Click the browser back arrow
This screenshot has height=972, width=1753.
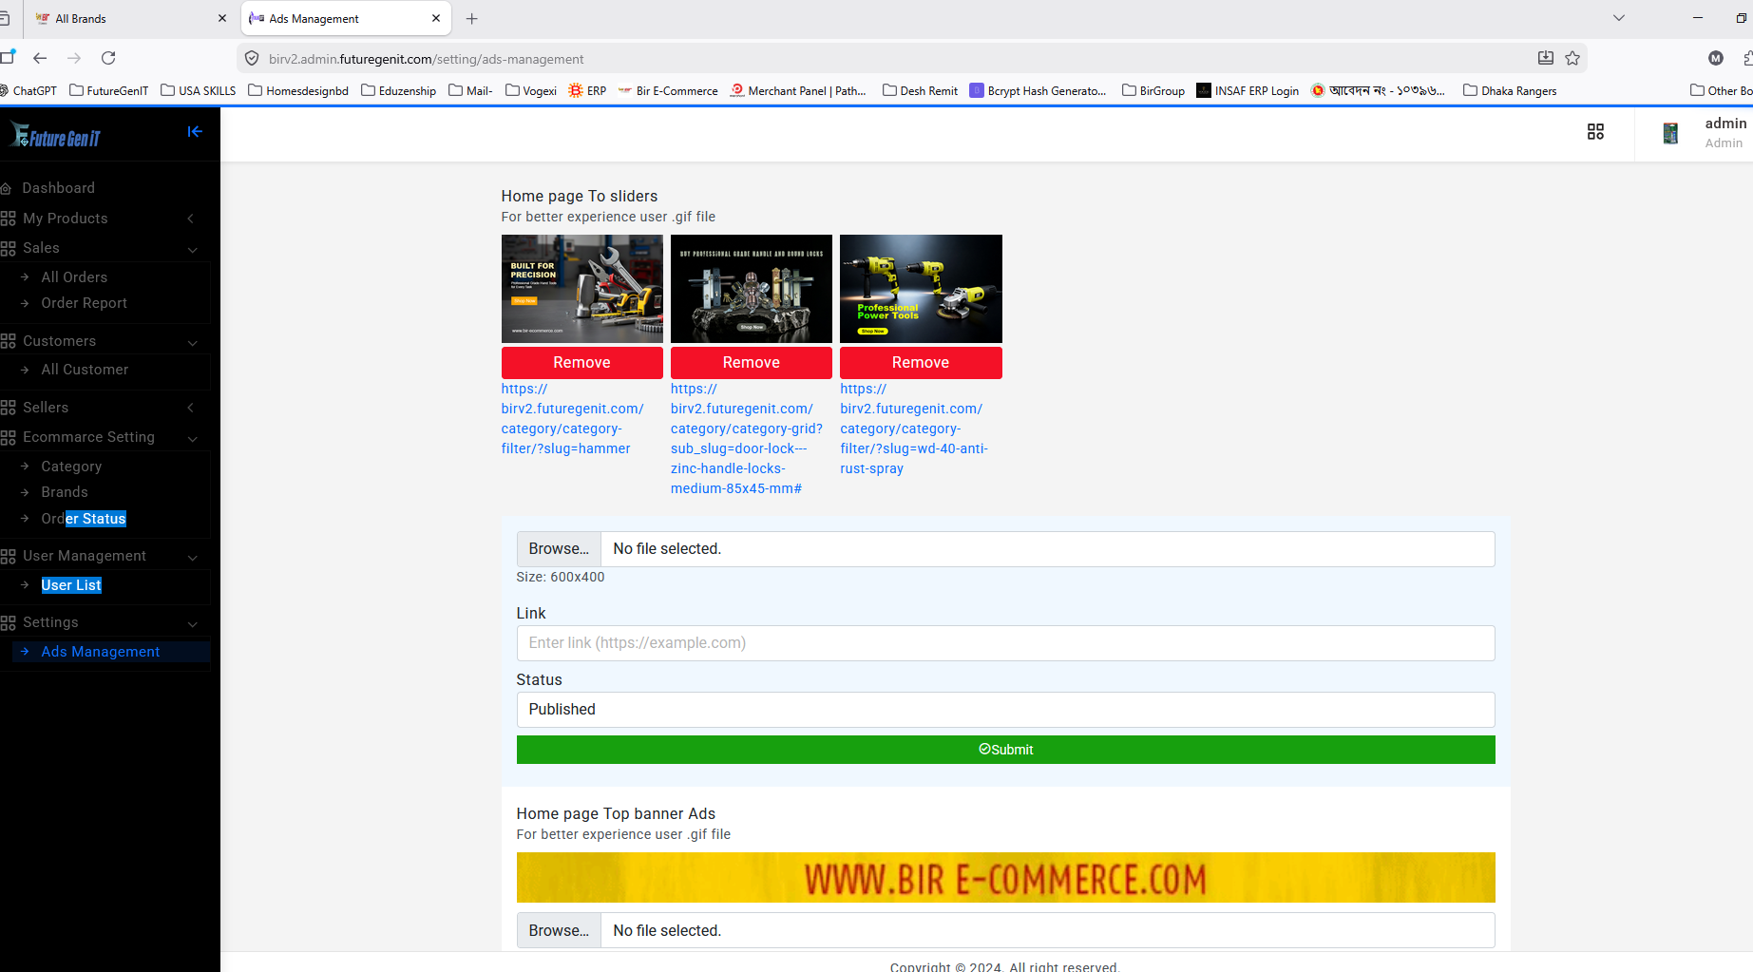[x=40, y=58]
